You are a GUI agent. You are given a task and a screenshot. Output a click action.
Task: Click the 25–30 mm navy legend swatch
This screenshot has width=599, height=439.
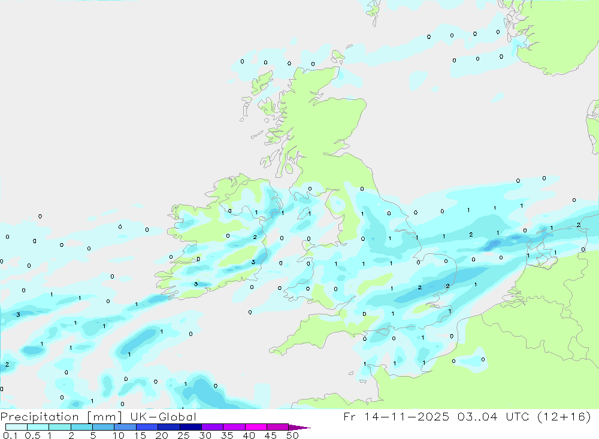point(190,427)
